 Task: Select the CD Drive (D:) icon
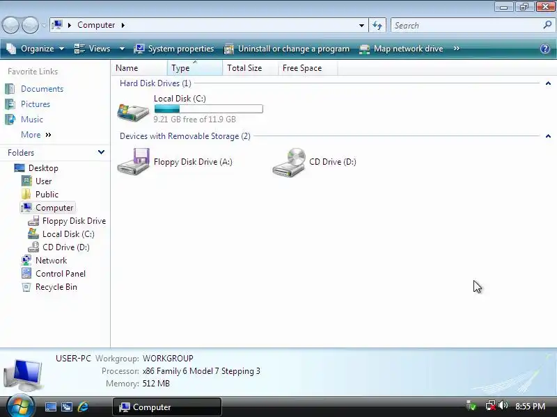click(x=289, y=162)
